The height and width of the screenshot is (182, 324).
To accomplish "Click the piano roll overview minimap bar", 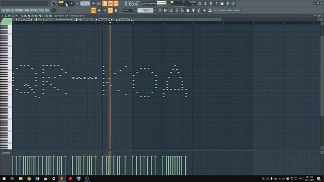I will [117, 20].
